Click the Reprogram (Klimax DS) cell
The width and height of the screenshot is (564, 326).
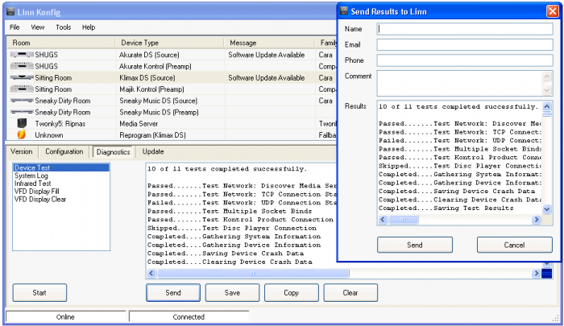click(x=152, y=135)
